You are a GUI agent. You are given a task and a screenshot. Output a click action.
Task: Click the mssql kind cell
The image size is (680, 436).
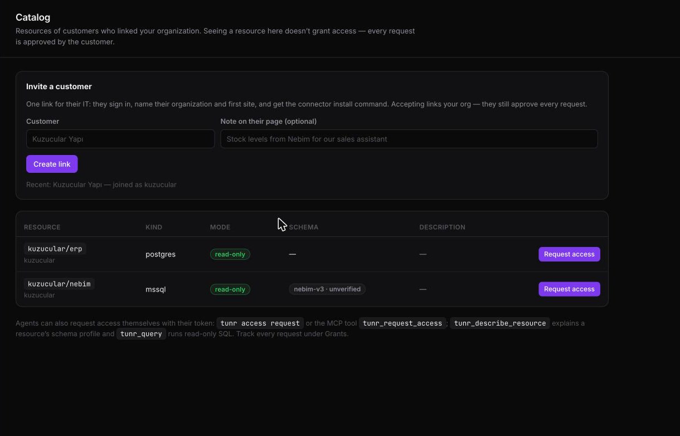tap(156, 289)
